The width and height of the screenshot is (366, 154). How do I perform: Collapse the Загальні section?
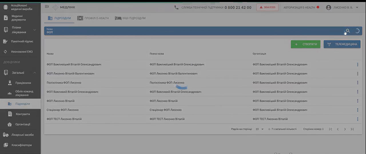click(35, 73)
